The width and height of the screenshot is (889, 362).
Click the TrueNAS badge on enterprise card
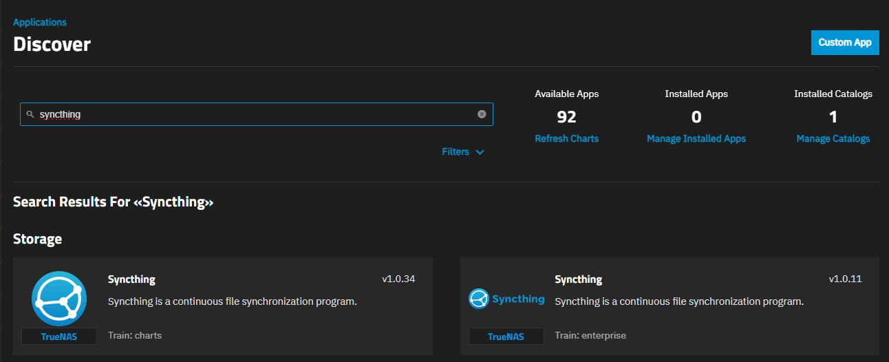(506, 337)
